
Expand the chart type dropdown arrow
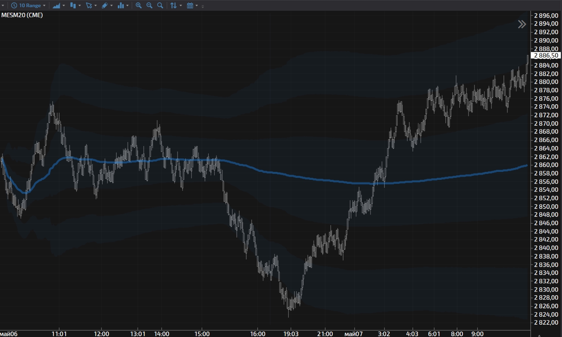[x=64, y=6]
